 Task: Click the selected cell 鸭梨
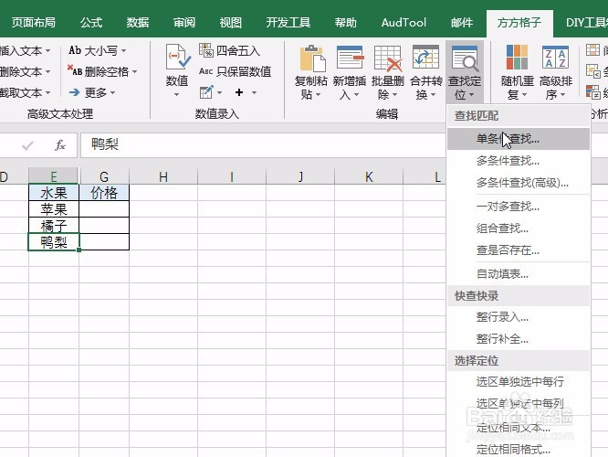pos(54,242)
